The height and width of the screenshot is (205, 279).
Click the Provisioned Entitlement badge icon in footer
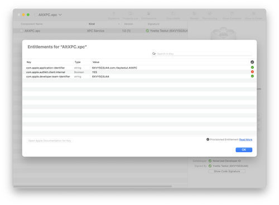pyautogui.click(x=208, y=139)
